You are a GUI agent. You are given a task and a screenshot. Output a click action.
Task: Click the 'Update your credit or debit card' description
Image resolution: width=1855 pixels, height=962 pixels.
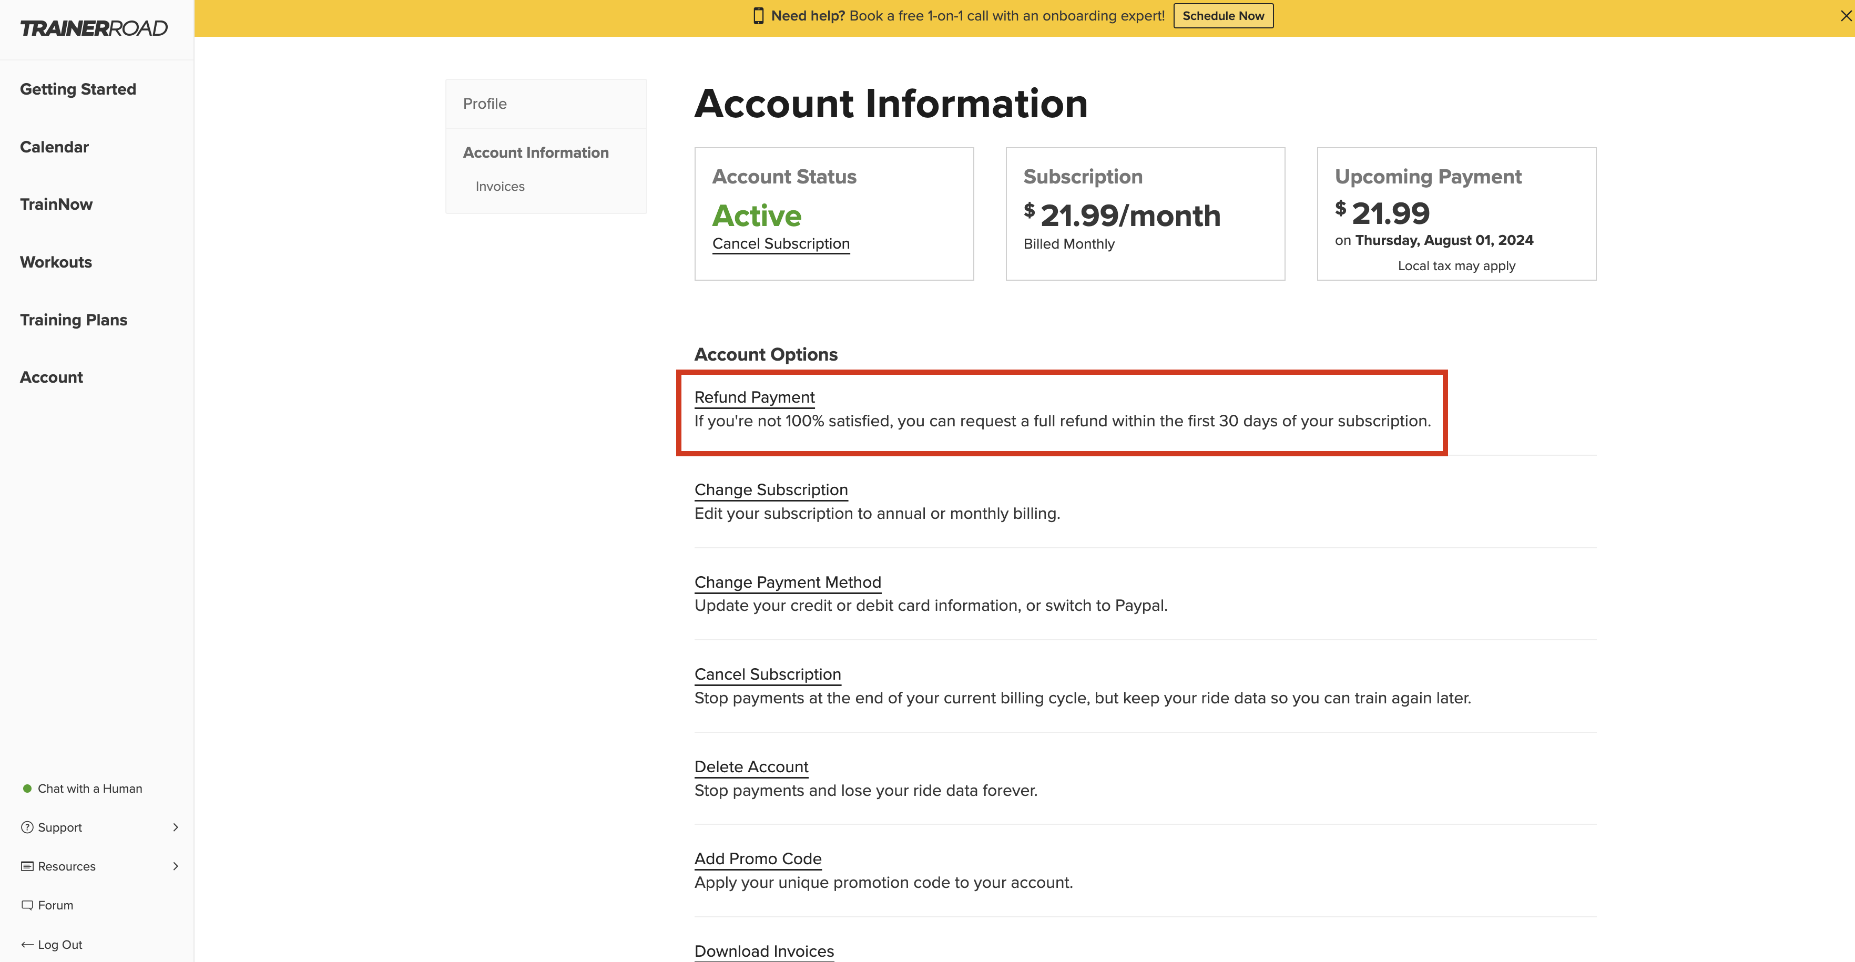tap(930, 606)
